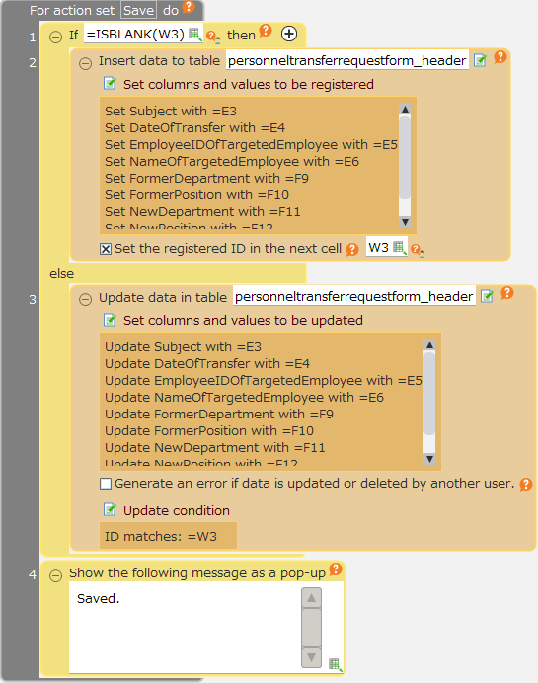The width and height of the screenshot is (538, 683).
Task: Click help icon for Update data block
Action: point(507,293)
